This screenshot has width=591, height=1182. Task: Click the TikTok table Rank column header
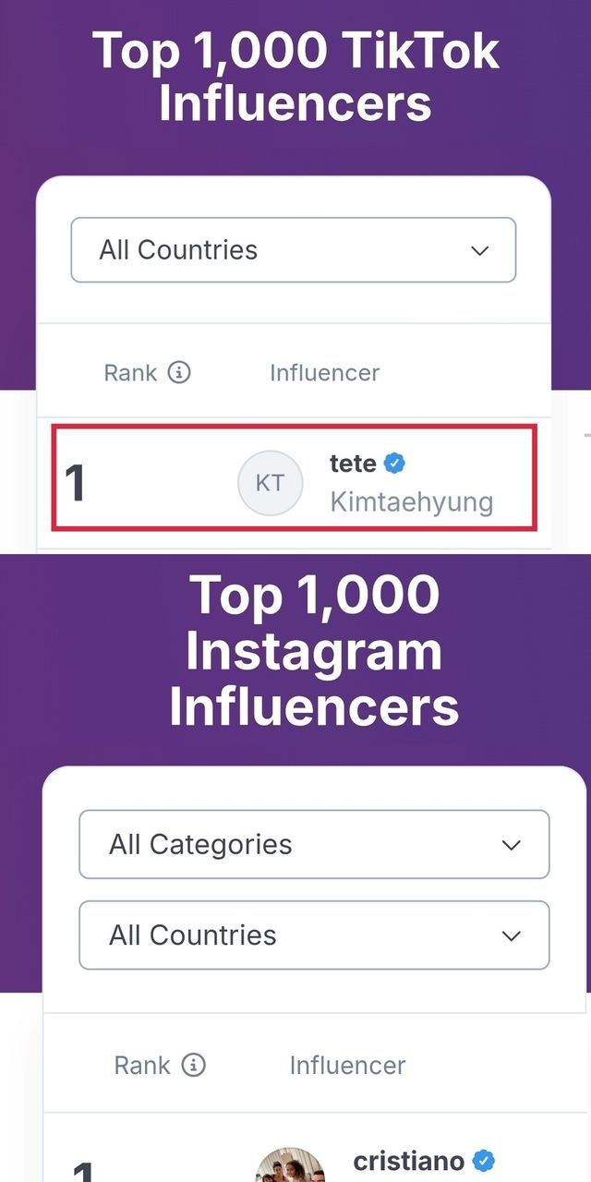pos(131,372)
